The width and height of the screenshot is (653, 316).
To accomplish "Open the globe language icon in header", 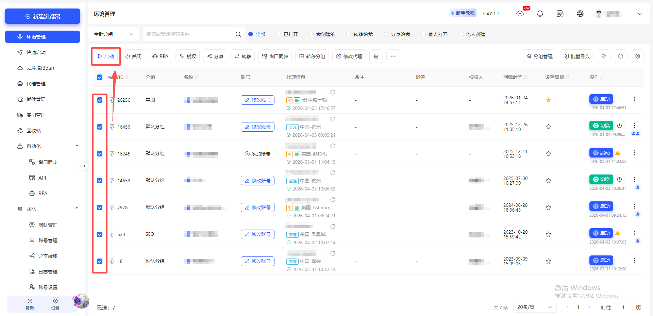I will [580, 14].
